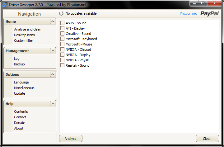
Task: Open the Contact page
Action: [20, 117]
